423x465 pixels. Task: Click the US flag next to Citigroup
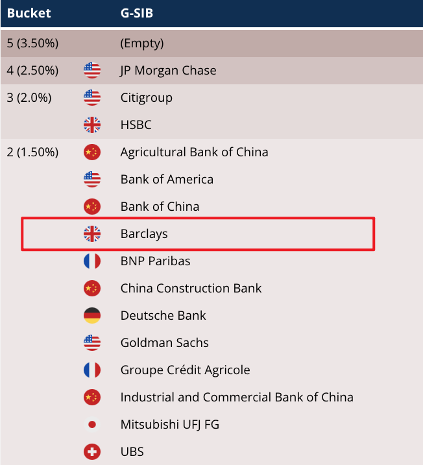(92, 98)
